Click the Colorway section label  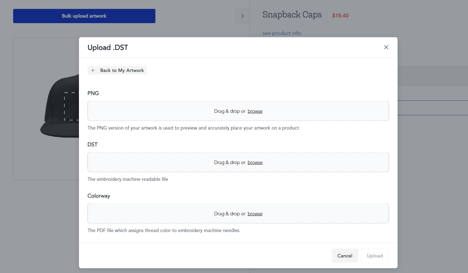pos(99,196)
